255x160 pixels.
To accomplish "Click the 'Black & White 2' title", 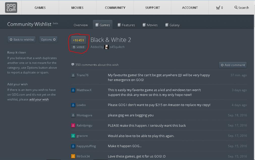I will (111, 40).
